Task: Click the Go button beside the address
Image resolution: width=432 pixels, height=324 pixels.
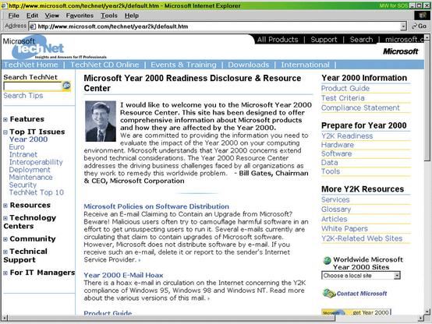Action: coord(419,26)
